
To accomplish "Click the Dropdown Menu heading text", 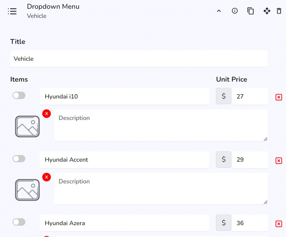I will tap(53, 7).
